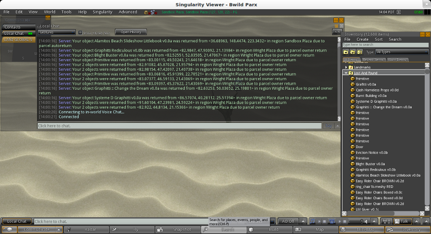Click the no-build status icon in menu bar
Viewport: 431px width, 234px height.
[147, 12]
